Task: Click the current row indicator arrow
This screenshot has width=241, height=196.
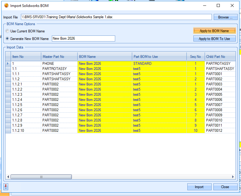Action: click(x=8, y=64)
